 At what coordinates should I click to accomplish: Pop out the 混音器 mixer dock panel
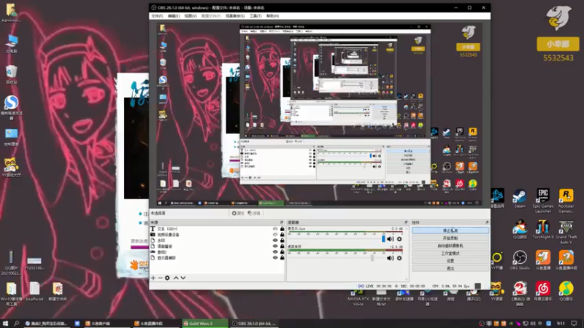click(406, 222)
